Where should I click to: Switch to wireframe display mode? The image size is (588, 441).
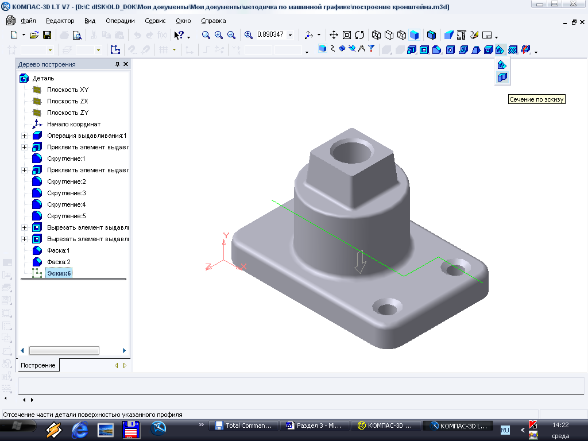coord(376,35)
